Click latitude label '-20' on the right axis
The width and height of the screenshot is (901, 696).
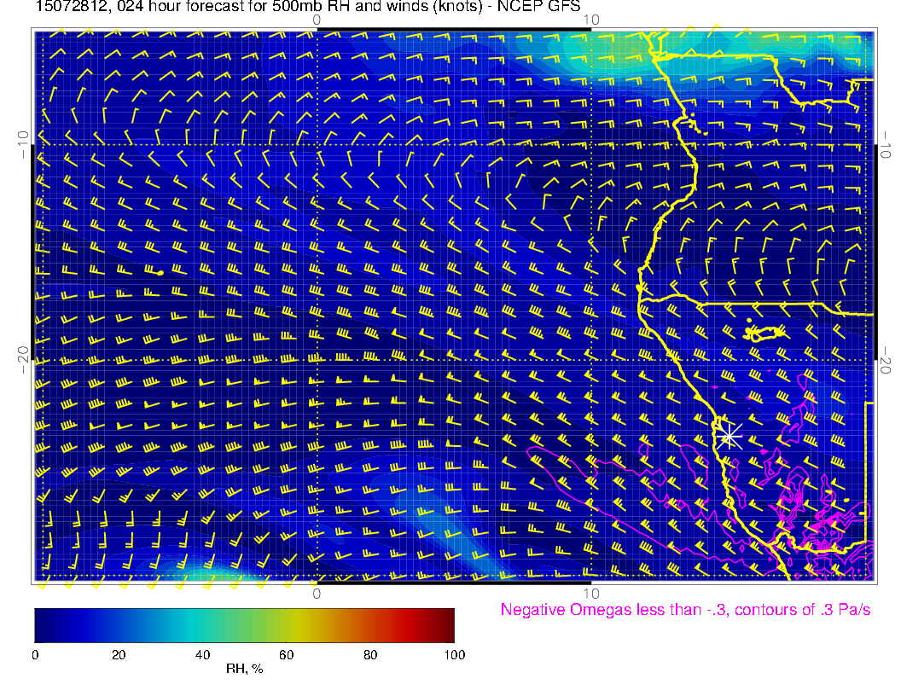(886, 360)
